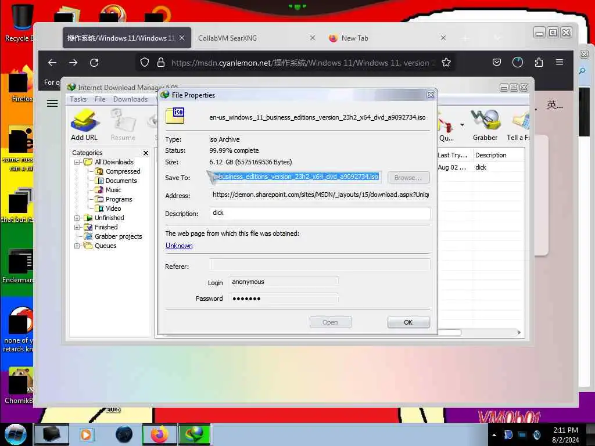Click the taskbar clock showing 2:11 PM
The width and height of the screenshot is (595, 446).
[565, 435]
